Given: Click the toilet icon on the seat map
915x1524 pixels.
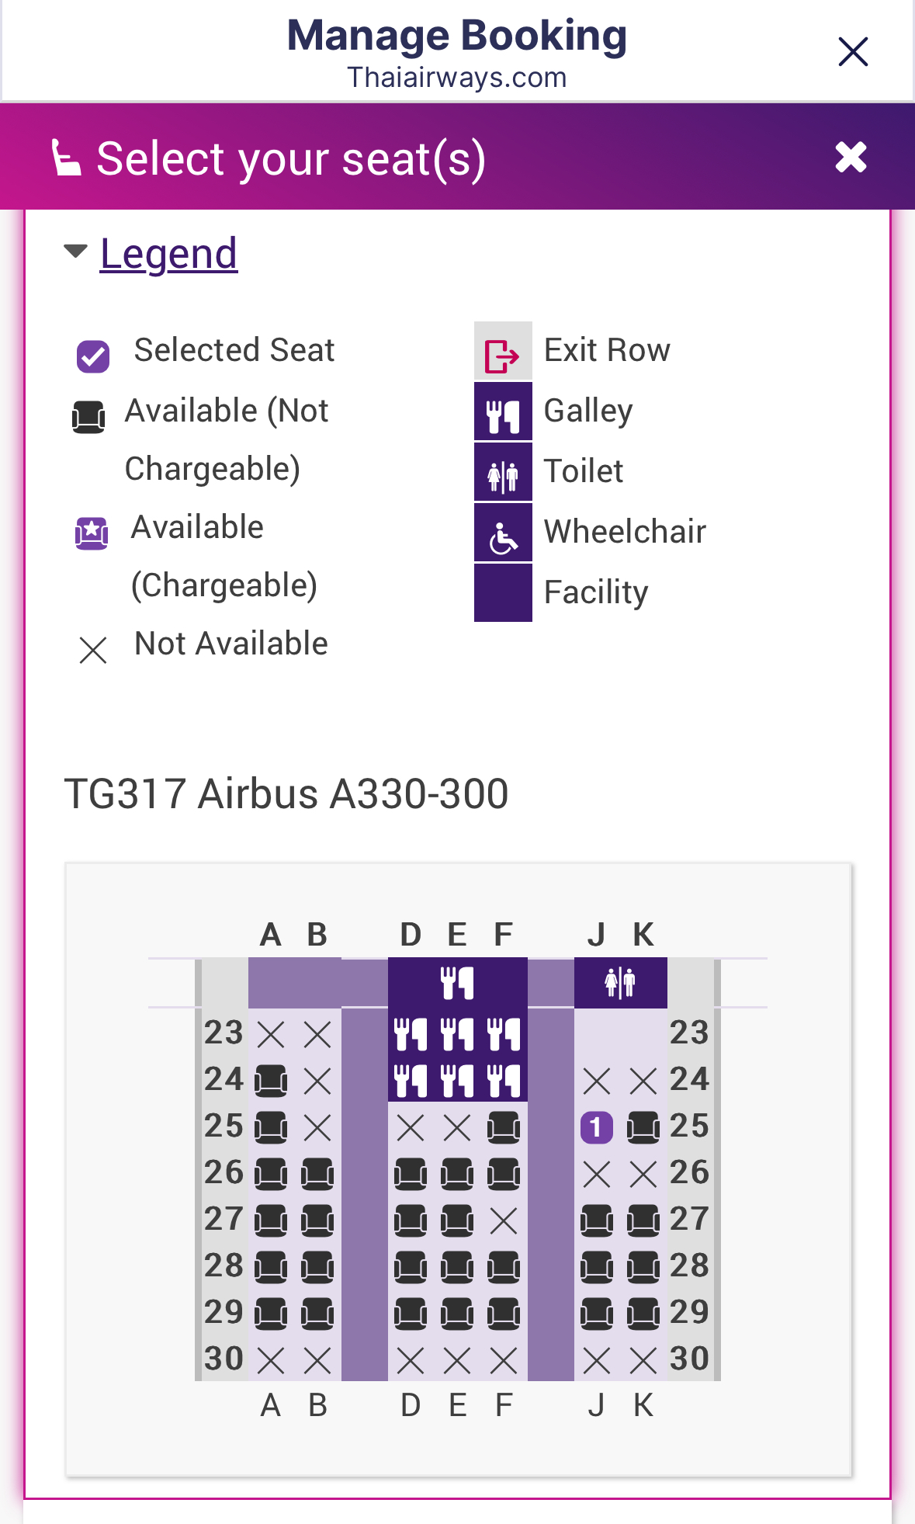Looking at the screenshot, I should (x=620, y=983).
